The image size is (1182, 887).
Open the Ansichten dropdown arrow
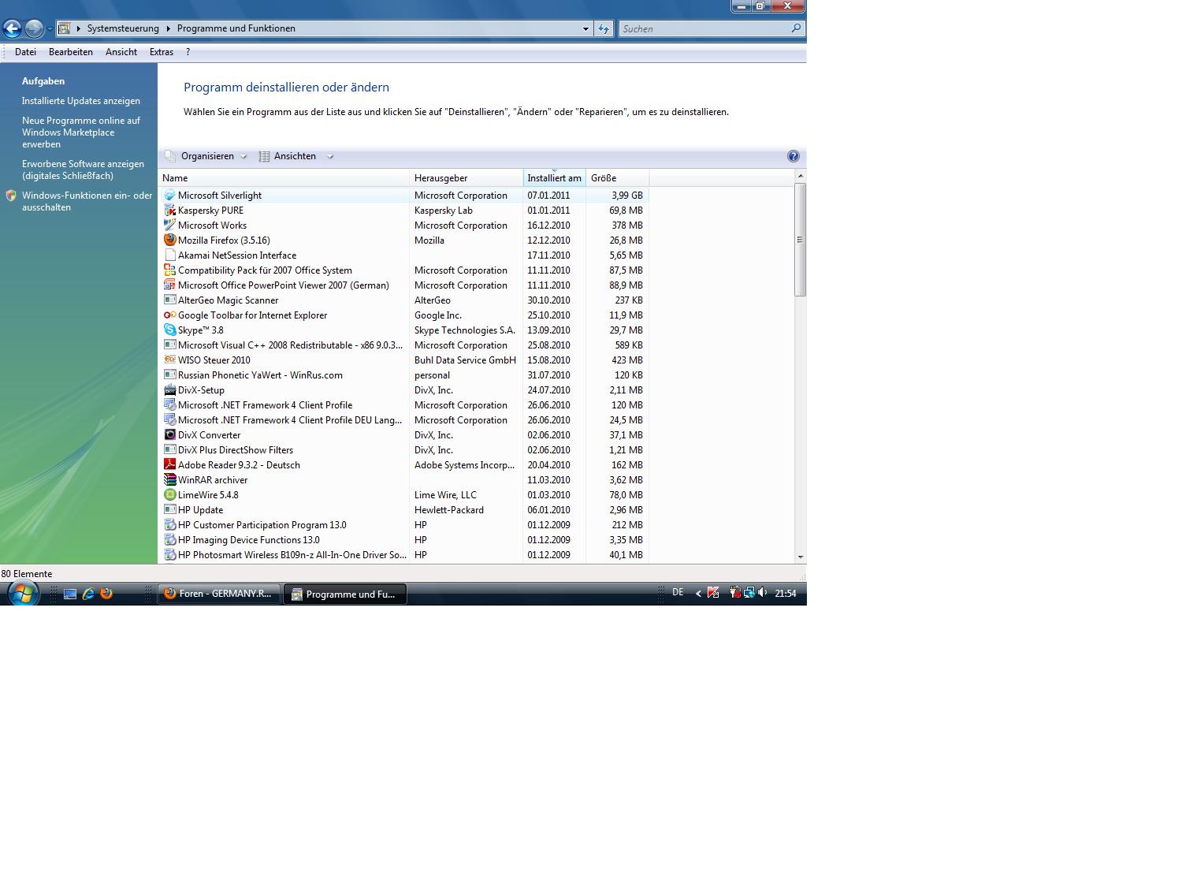[x=330, y=156]
